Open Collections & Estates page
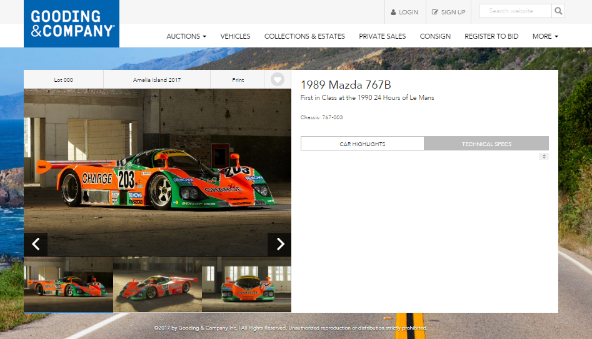 [304, 36]
